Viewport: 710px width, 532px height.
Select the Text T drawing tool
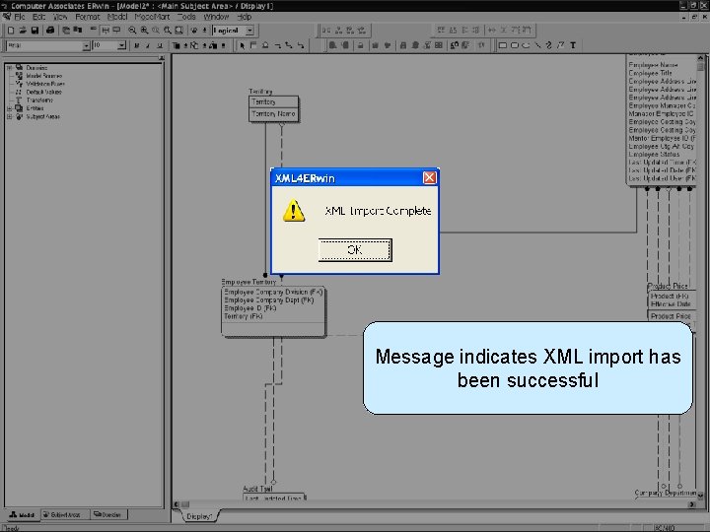click(573, 45)
